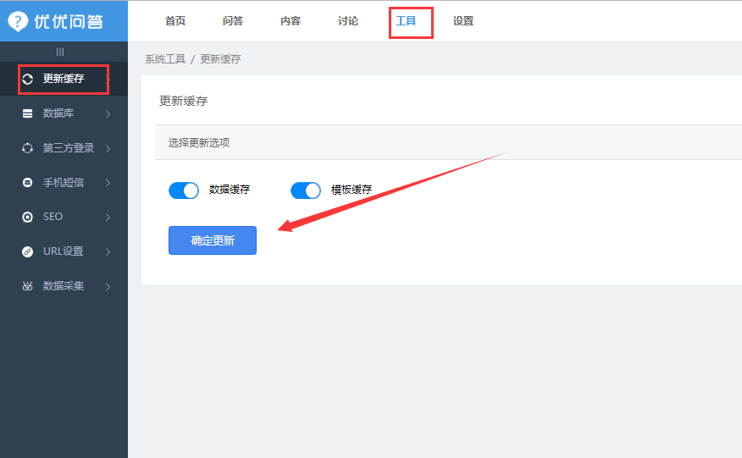Click the 数据采集 sidebar icon

(x=27, y=286)
